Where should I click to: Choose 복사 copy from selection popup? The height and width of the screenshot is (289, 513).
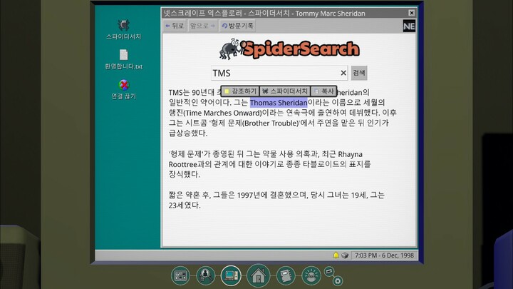point(324,91)
